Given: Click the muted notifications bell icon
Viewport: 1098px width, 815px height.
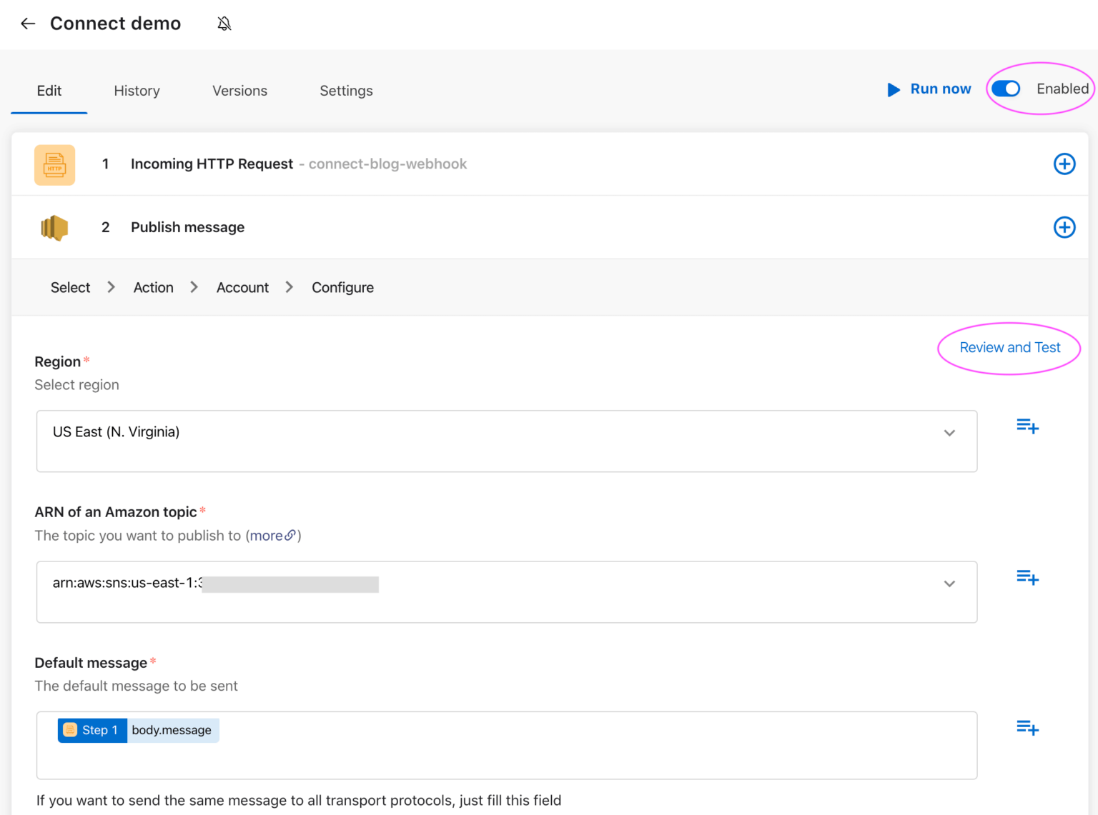Looking at the screenshot, I should tap(224, 24).
